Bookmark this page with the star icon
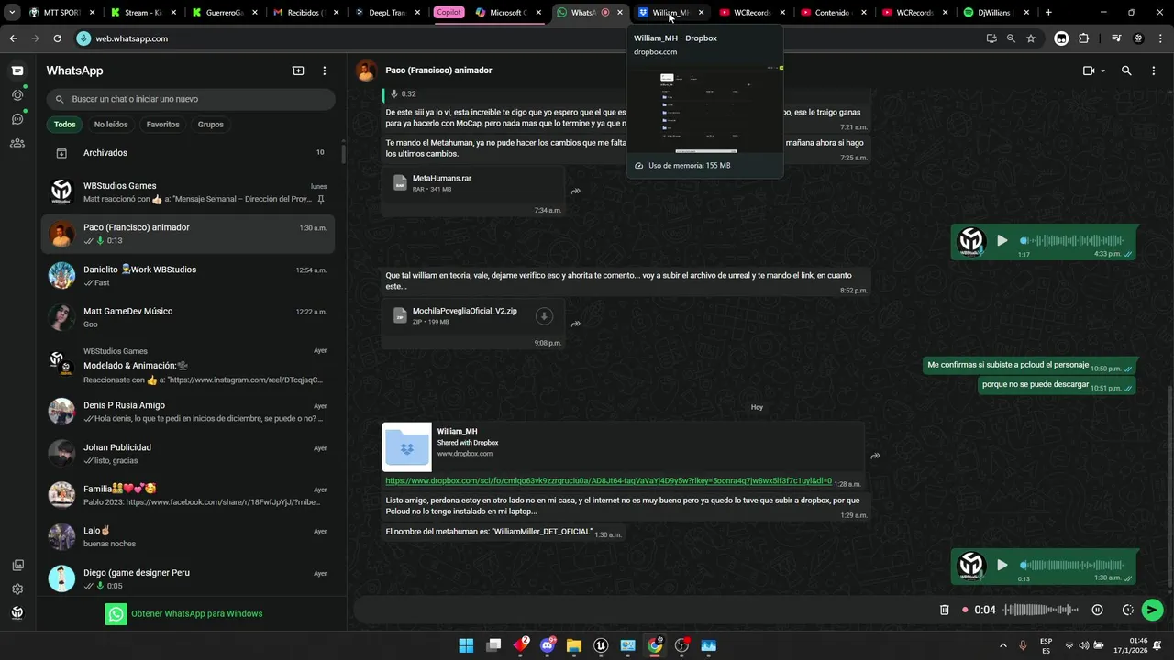The height and width of the screenshot is (660, 1174). point(1031,38)
